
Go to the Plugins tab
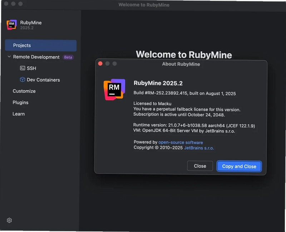pyautogui.click(x=20, y=102)
